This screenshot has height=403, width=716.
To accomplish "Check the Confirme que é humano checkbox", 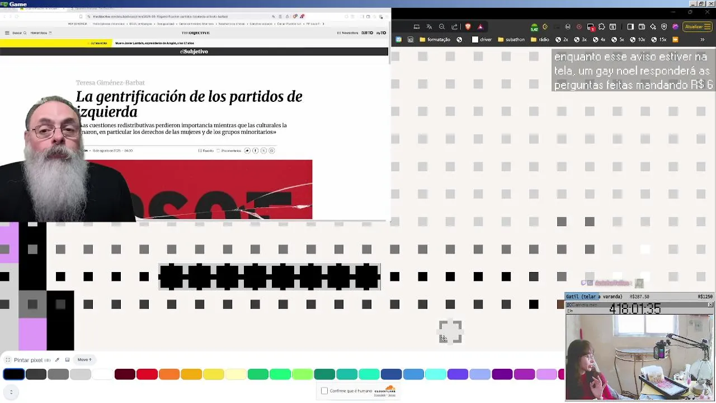I will (324, 391).
